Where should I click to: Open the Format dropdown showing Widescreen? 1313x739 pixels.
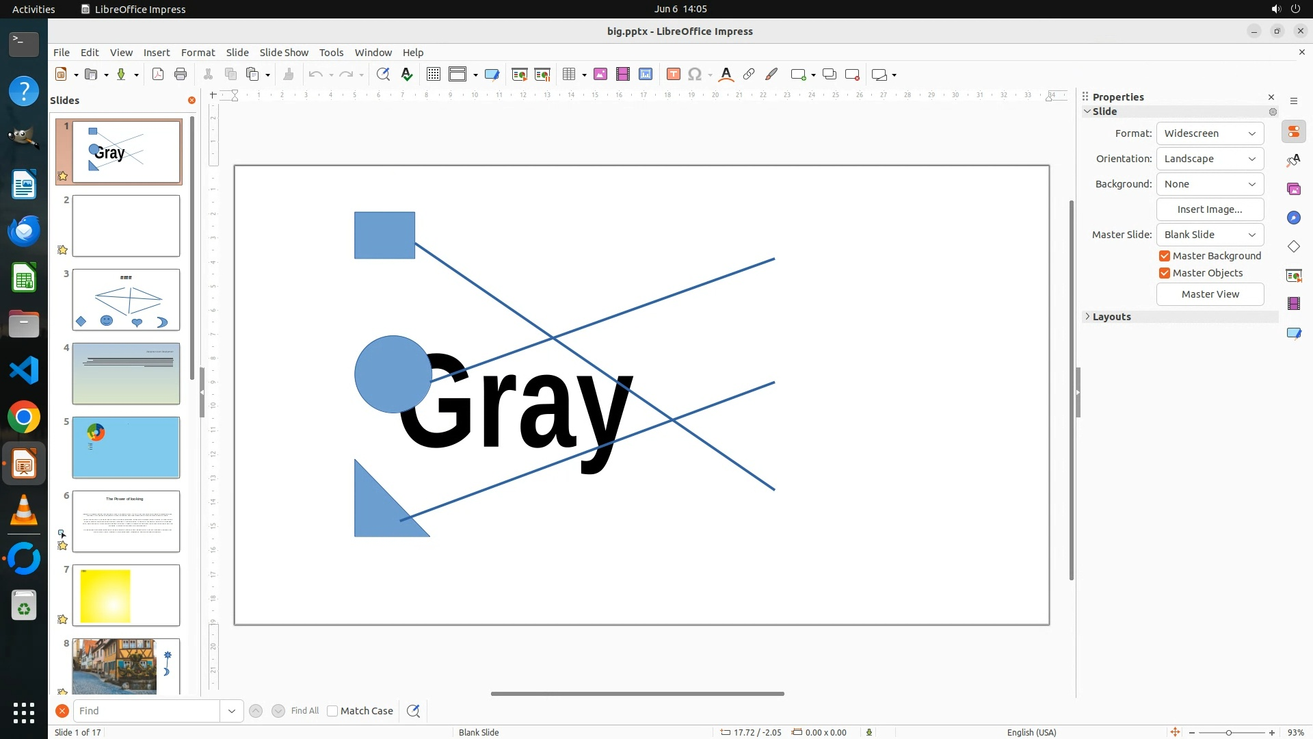[1210, 133]
